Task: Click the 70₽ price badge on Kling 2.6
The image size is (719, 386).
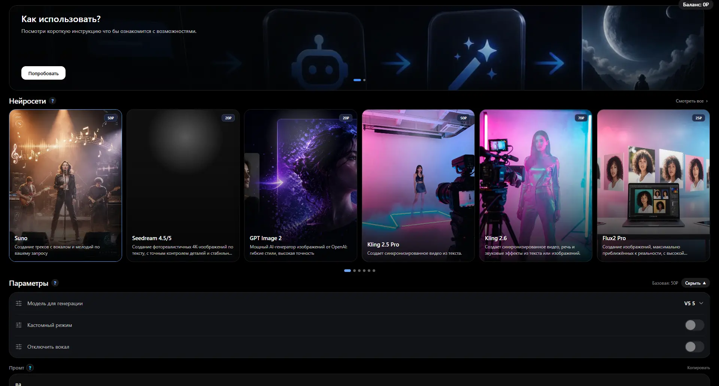Action: (581, 118)
